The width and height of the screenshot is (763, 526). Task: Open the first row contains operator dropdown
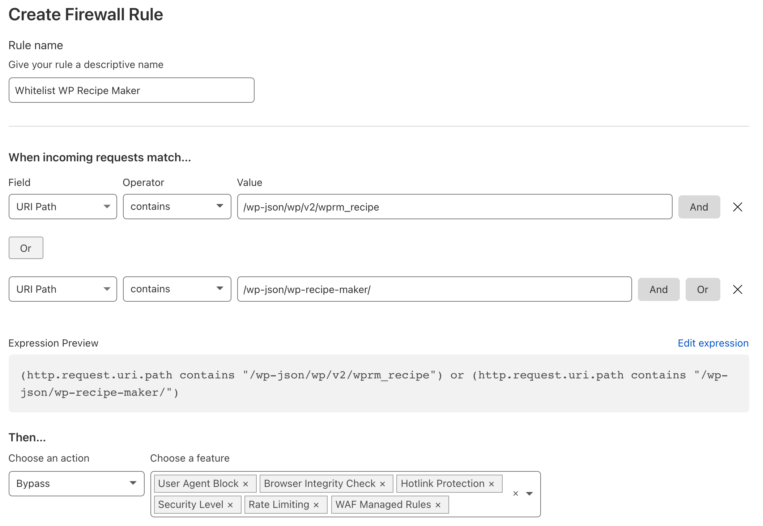(x=177, y=207)
